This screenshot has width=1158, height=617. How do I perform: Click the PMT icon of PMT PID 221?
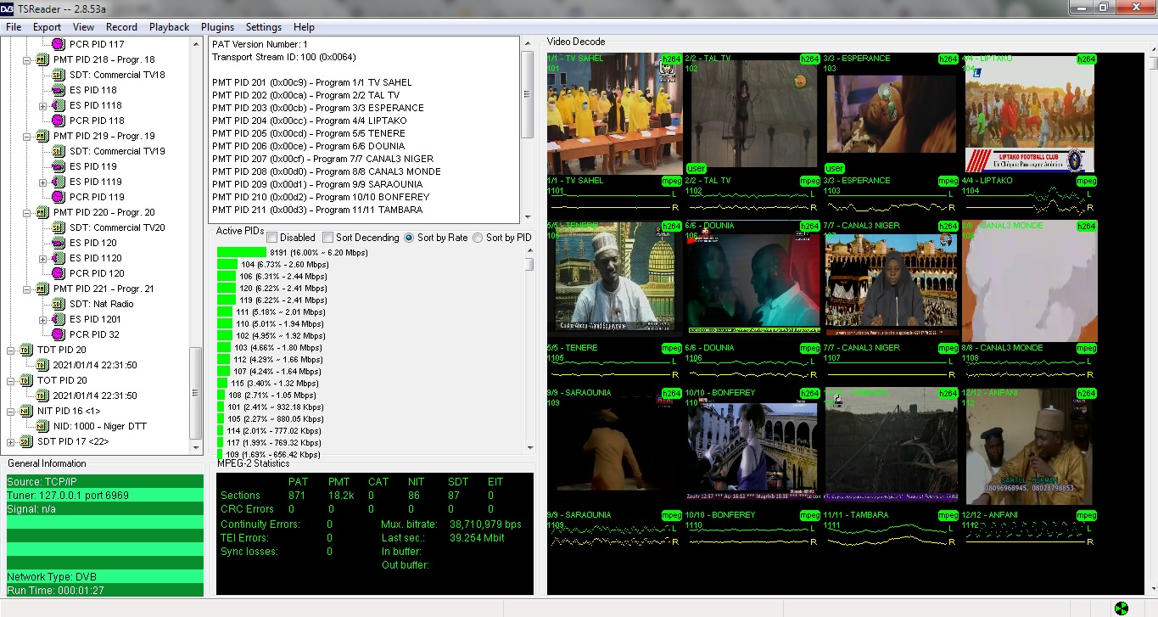click(42, 289)
